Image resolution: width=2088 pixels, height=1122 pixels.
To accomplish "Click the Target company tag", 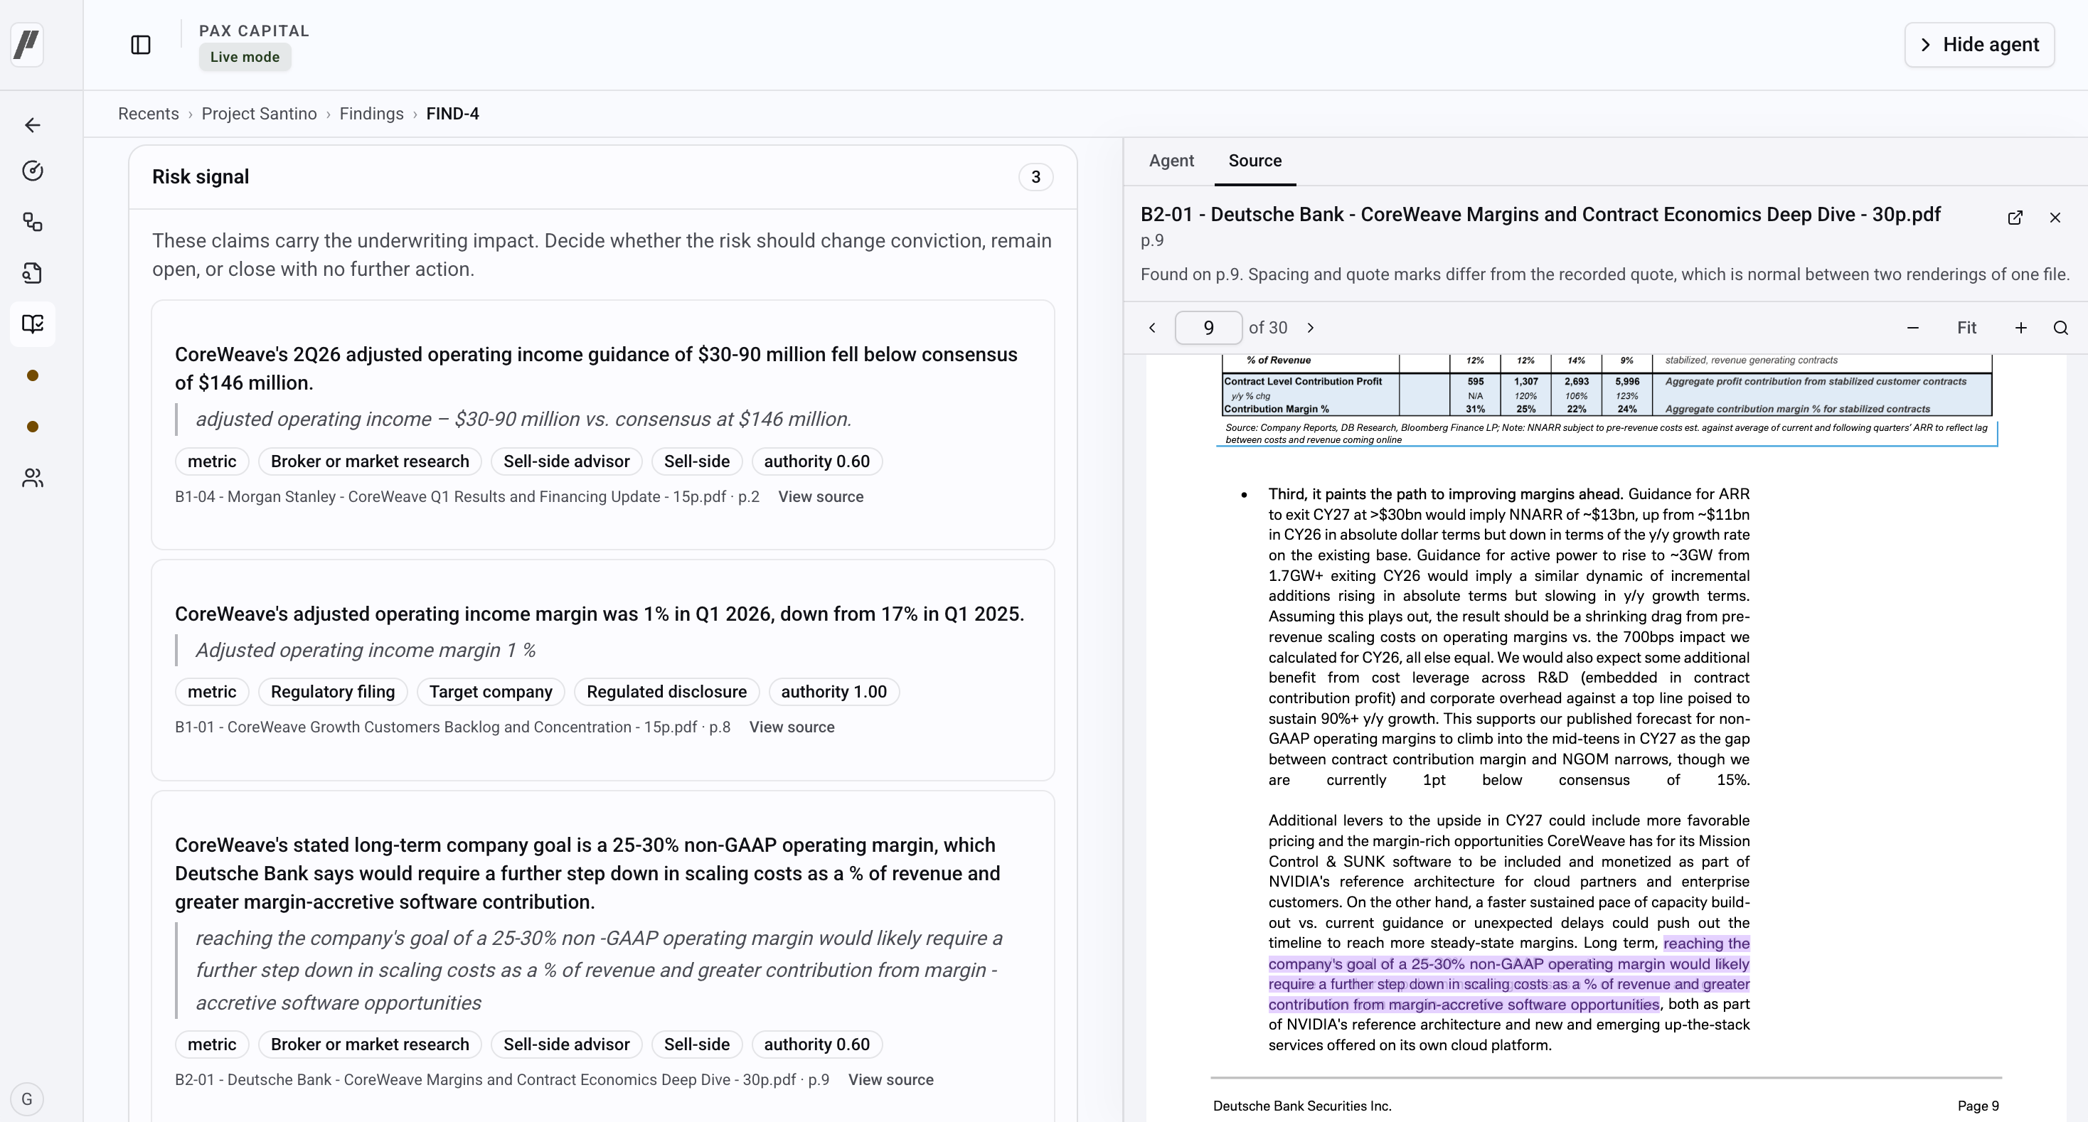I will click(x=491, y=691).
